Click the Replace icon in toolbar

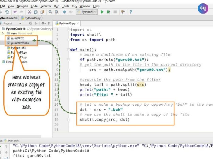[x=56, y=12]
